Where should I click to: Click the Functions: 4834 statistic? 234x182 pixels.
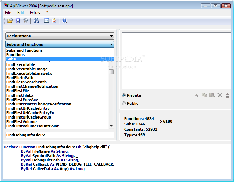tap(139, 119)
